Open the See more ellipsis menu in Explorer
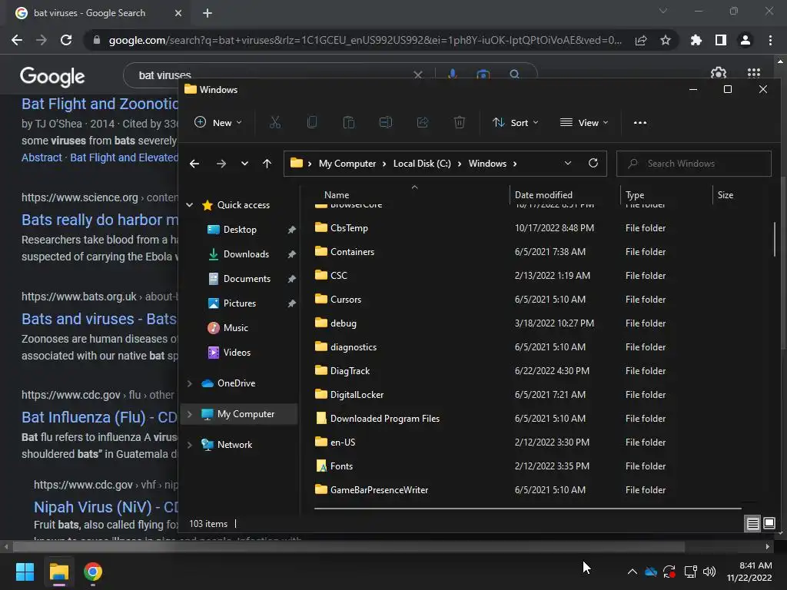787x590 pixels. click(x=640, y=122)
